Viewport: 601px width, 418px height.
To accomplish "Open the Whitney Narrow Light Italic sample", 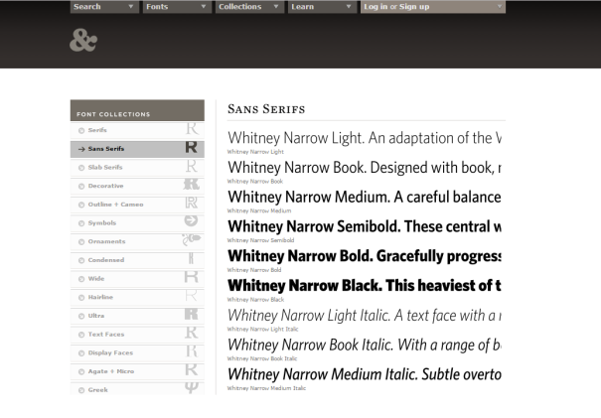I will coord(365,316).
